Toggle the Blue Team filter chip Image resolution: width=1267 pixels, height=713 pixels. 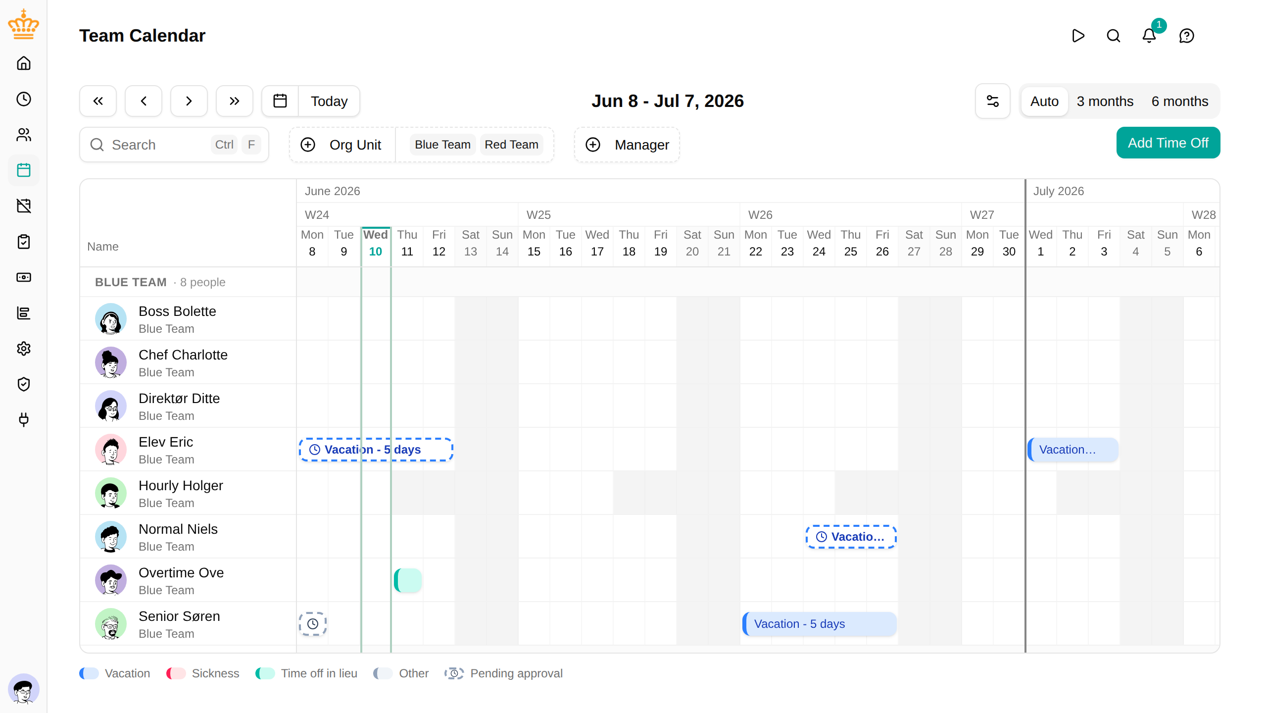pos(442,145)
